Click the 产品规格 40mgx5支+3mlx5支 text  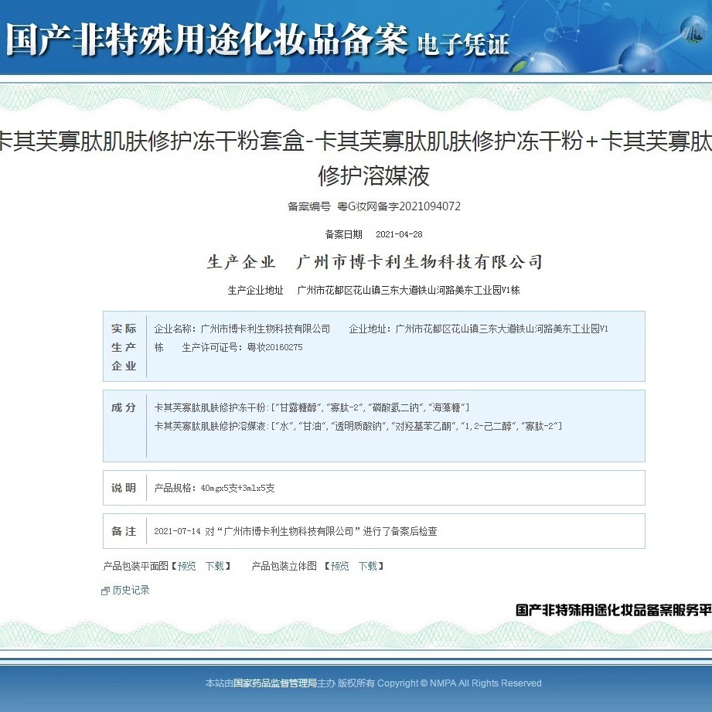[x=214, y=489]
